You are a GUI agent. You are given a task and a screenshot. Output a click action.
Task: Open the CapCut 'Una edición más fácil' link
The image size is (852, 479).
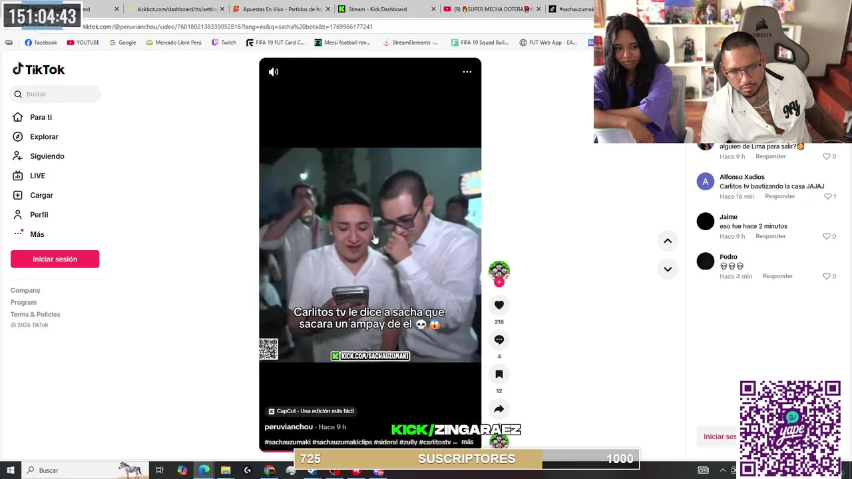coord(311,411)
